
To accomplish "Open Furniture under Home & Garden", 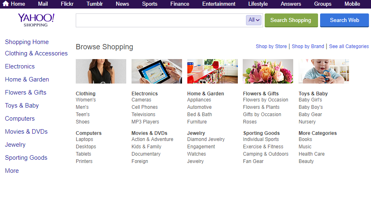I will 197,122.
